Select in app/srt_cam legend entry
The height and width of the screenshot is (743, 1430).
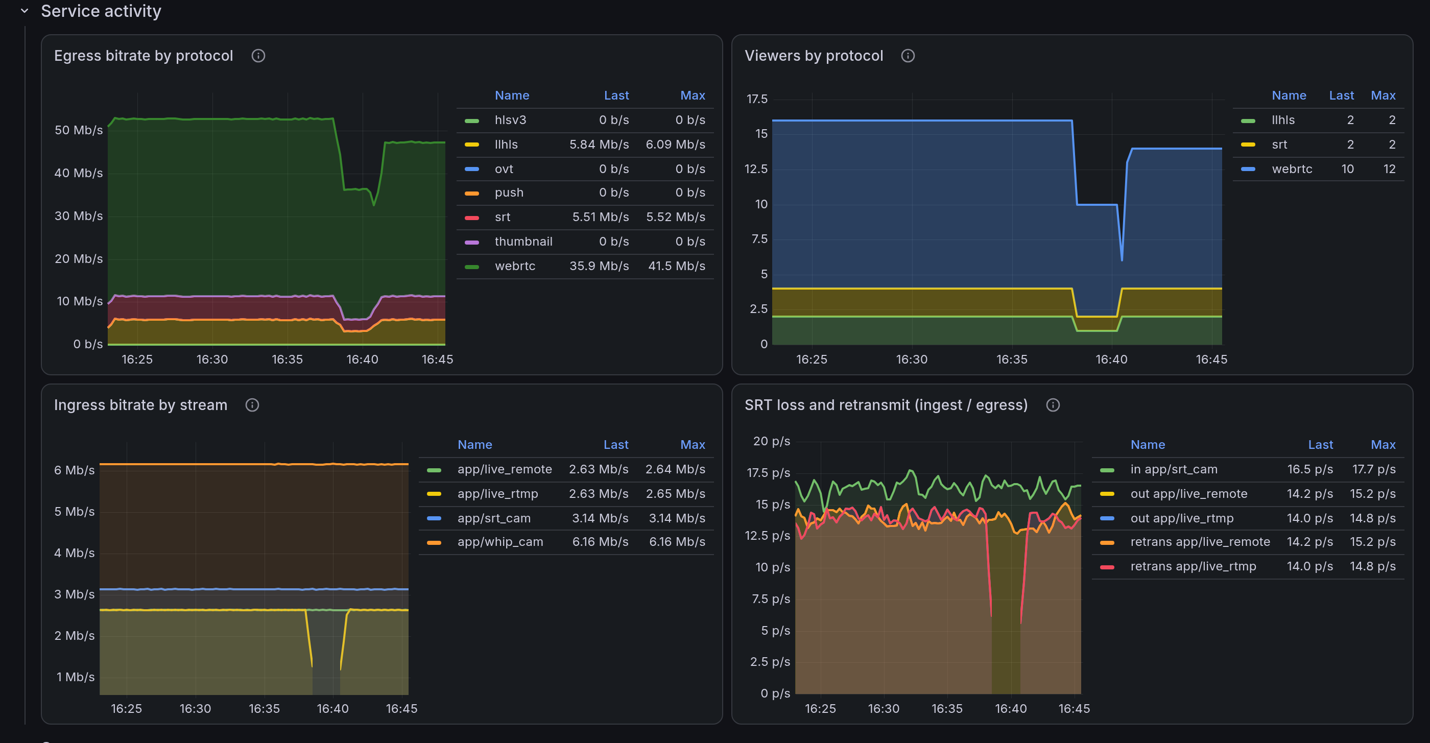coord(1174,469)
